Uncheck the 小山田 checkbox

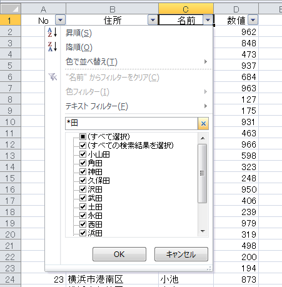pyautogui.click(x=83, y=154)
